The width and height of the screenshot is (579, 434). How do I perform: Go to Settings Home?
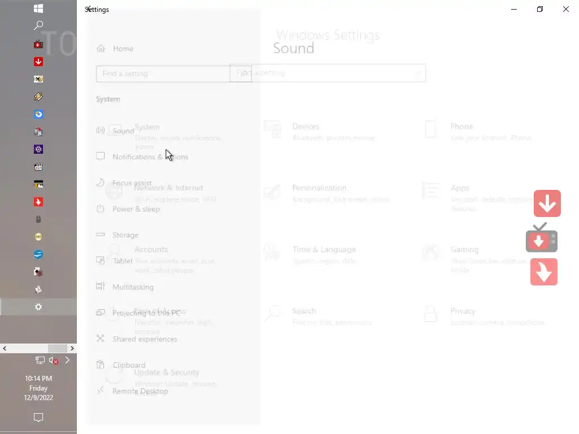[115, 49]
